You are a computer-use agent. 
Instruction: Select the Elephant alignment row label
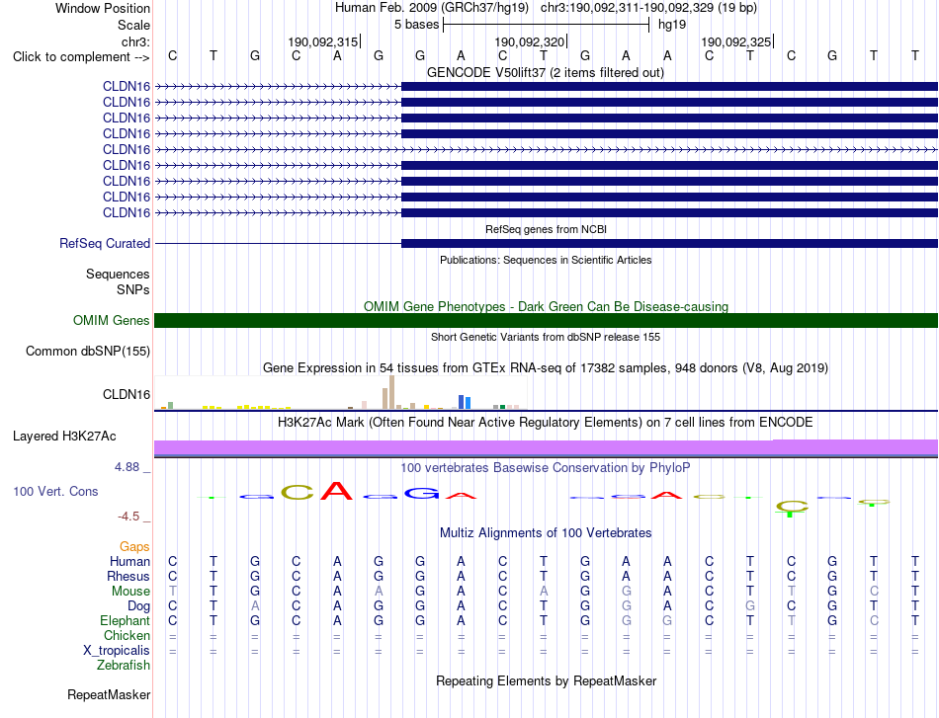(x=125, y=621)
